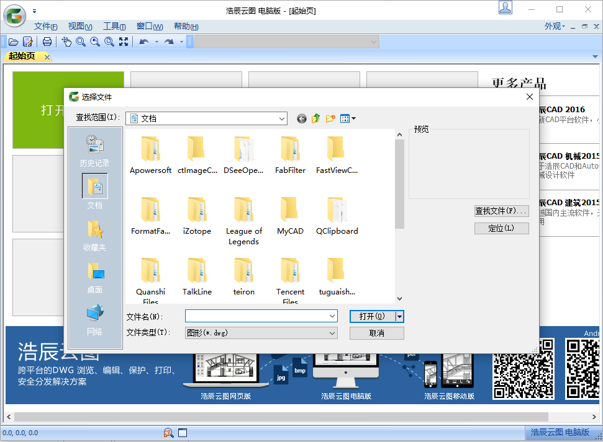This screenshot has height=442, width=603.
Task: Click the GstarCAD application logo button
Action: click(x=14, y=15)
